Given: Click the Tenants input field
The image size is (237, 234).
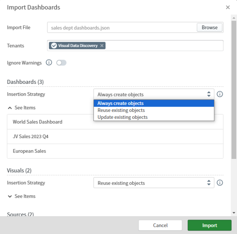Looking at the screenshot, I should point(163,46).
